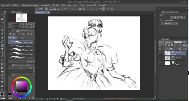
Task: Create new layer folder icon
Action: (x=171, y=49)
